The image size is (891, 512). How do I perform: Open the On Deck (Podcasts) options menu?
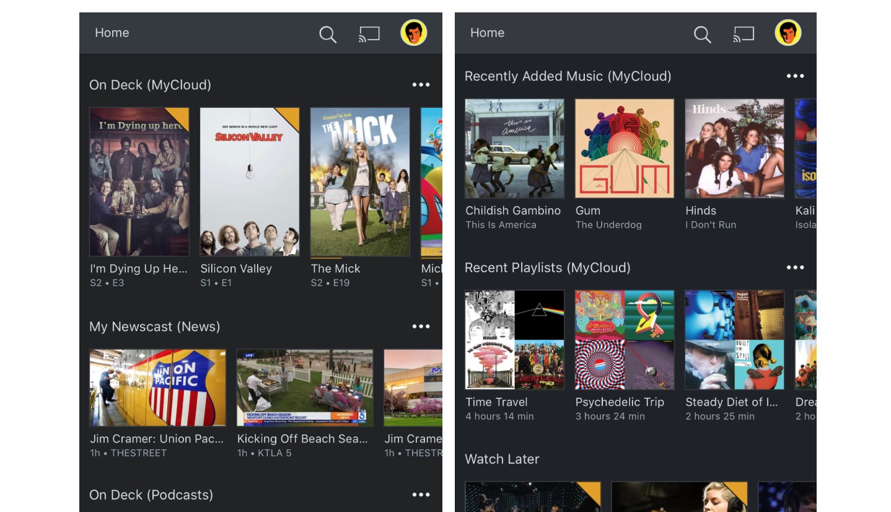[x=421, y=494]
